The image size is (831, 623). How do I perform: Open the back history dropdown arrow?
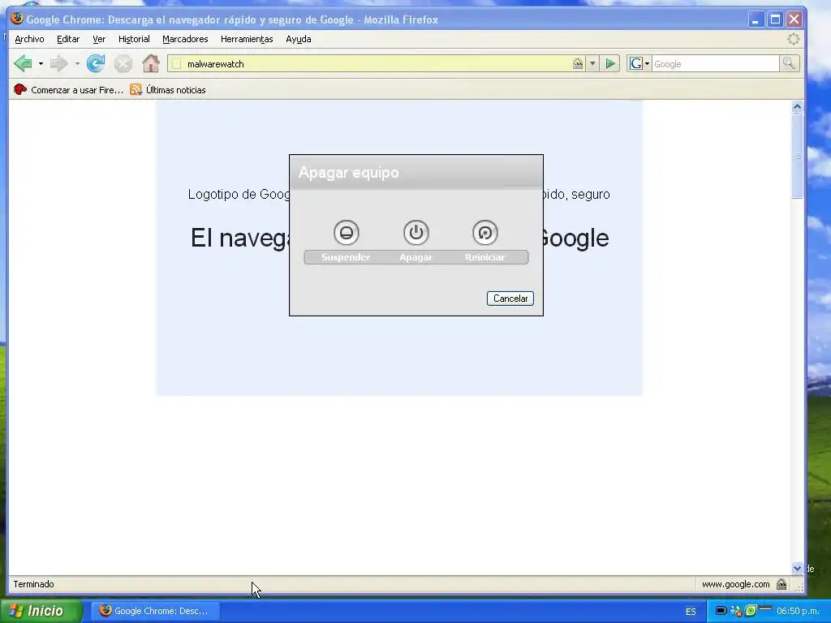pyautogui.click(x=41, y=64)
